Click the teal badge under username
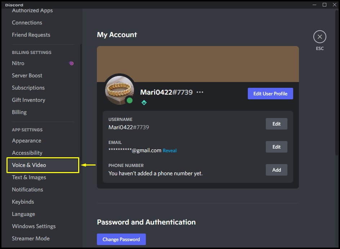Viewport: 340px width, 249px height. pyautogui.click(x=144, y=103)
